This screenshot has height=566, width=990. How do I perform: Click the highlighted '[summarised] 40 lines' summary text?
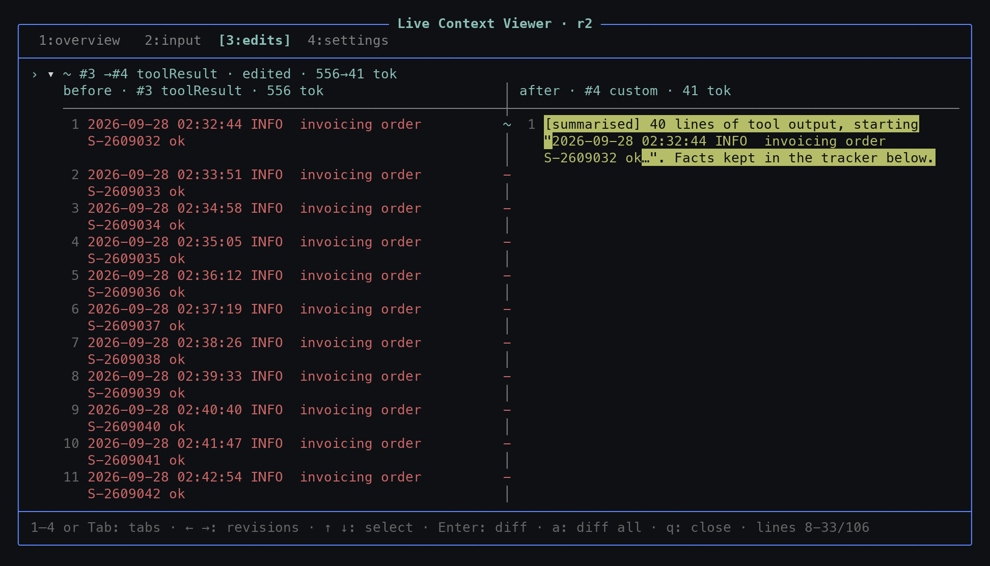[731, 124]
